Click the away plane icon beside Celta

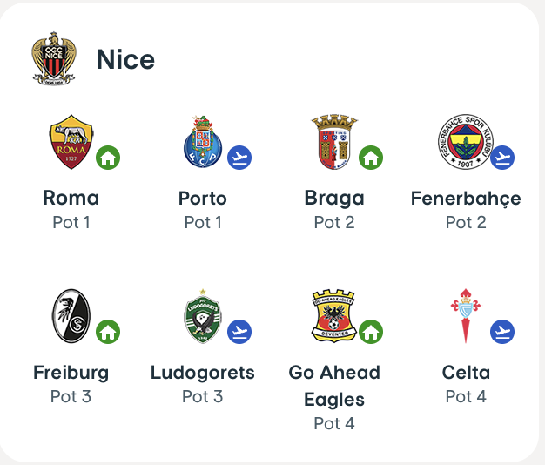pos(502,332)
